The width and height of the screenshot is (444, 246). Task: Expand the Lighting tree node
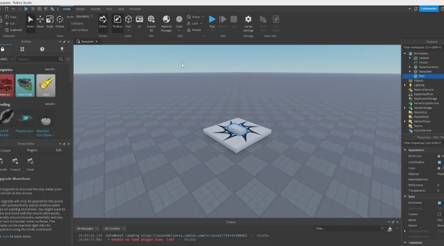(x=405, y=85)
